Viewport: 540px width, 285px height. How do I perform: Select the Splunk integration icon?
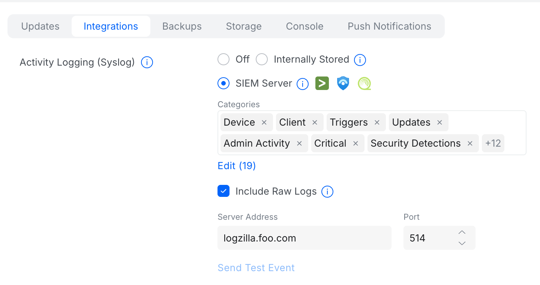click(x=322, y=83)
